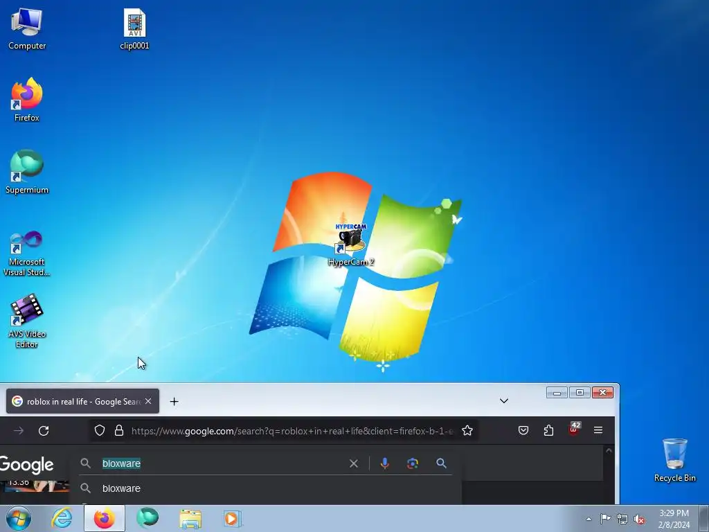Launch Internet Explorer from the taskbar
The height and width of the screenshot is (532, 709).
62,518
